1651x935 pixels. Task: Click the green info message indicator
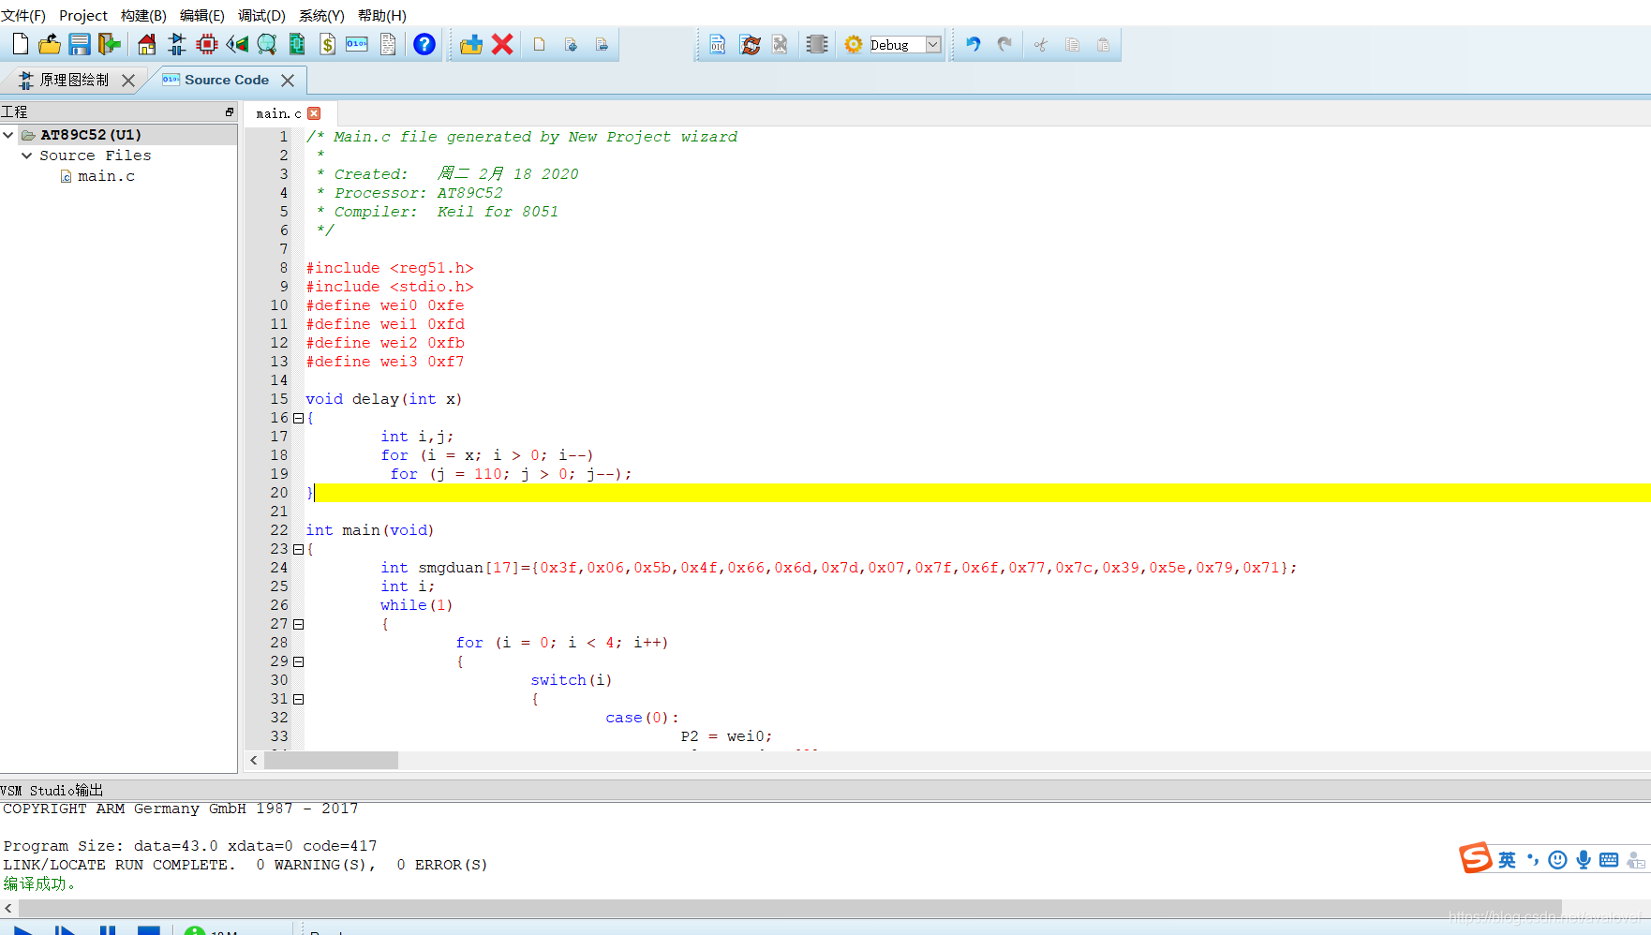(x=195, y=930)
